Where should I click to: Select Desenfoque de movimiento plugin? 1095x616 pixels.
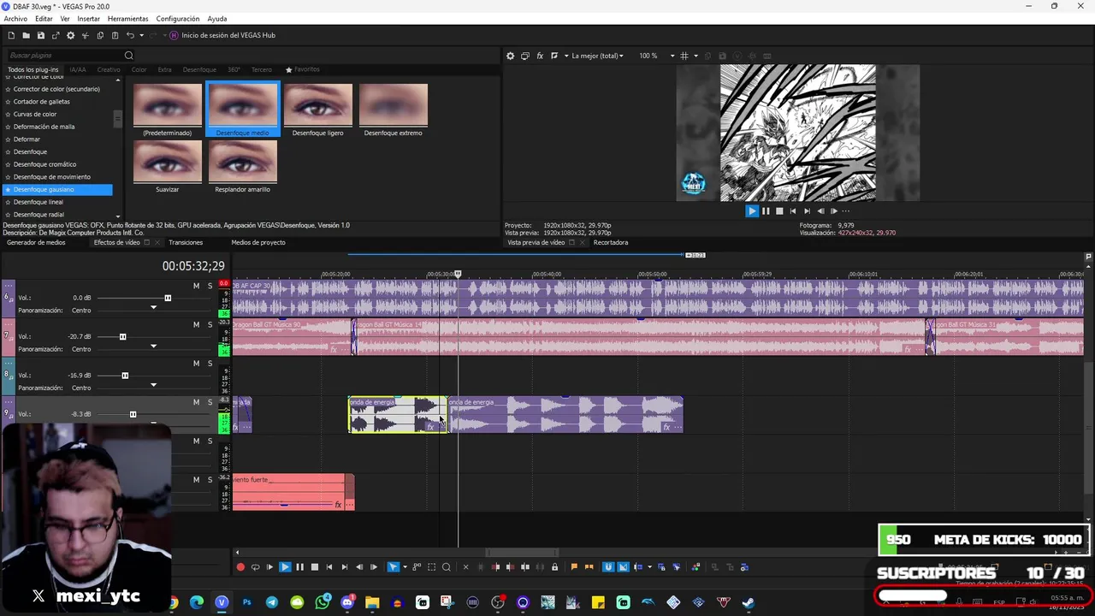click(51, 176)
